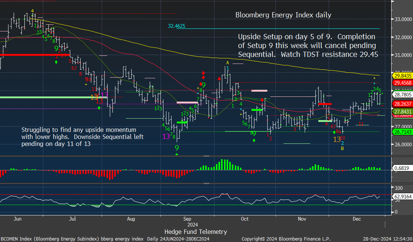Click the Sep label on date axis
This screenshot has height=242, width=413.
[187, 219]
